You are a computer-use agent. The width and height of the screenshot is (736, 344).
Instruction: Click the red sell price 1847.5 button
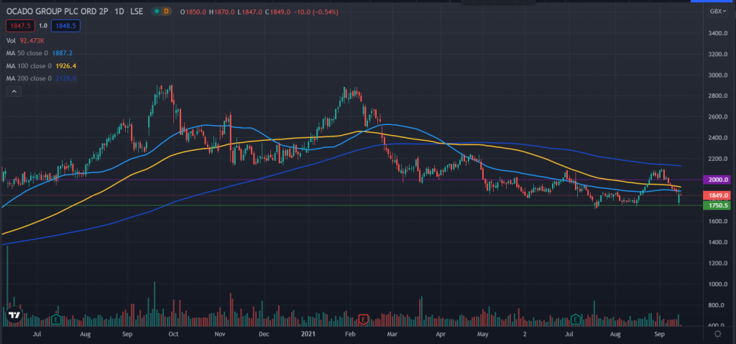pos(19,27)
